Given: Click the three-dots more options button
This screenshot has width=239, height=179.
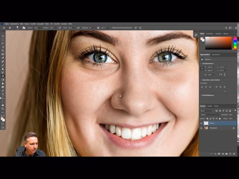Looking at the screenshot, I should coord(225,91).
